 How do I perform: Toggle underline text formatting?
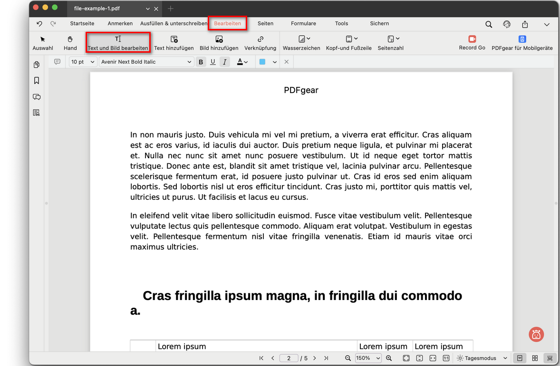click(212, 62)
